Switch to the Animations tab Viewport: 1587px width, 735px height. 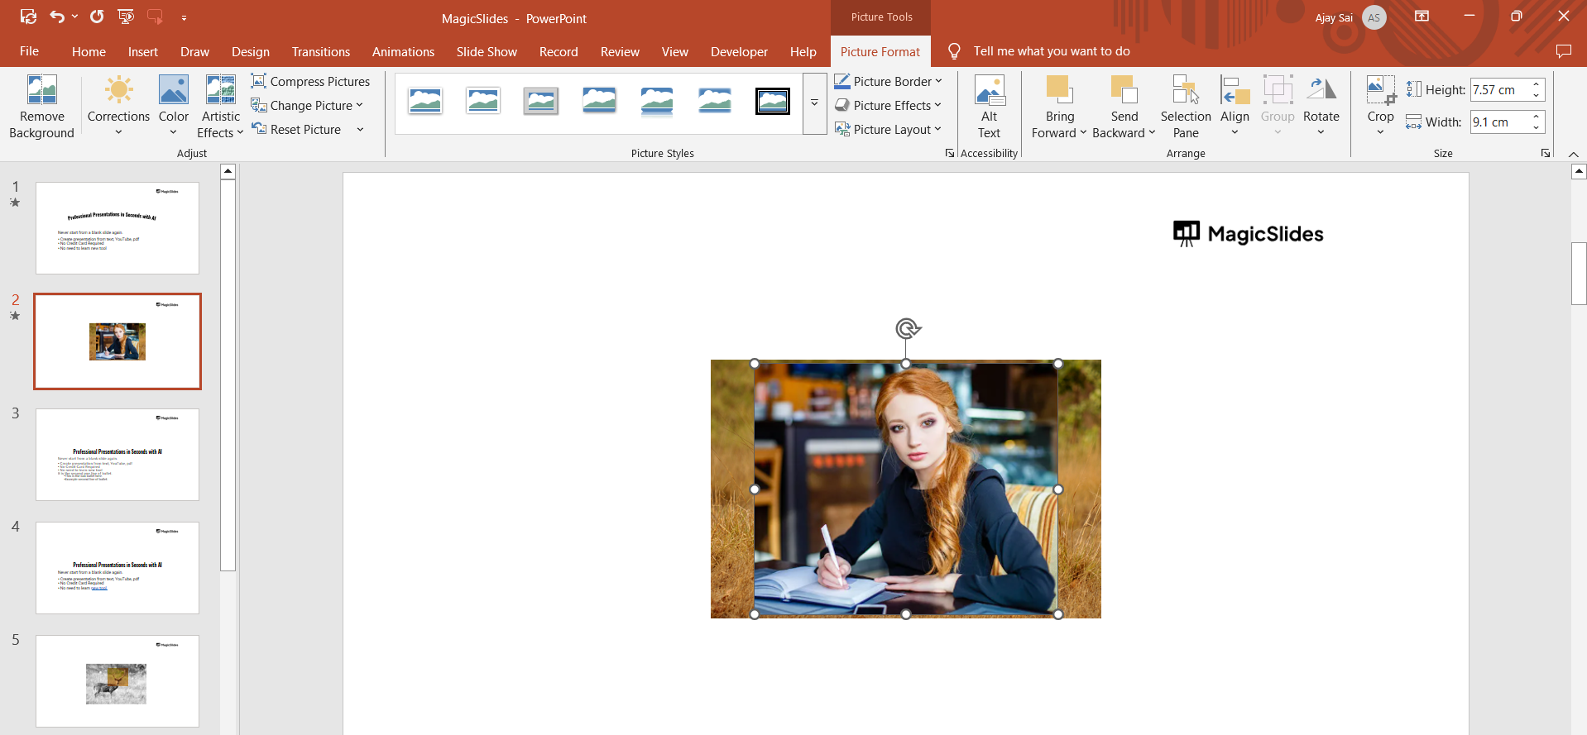(403, 51)
